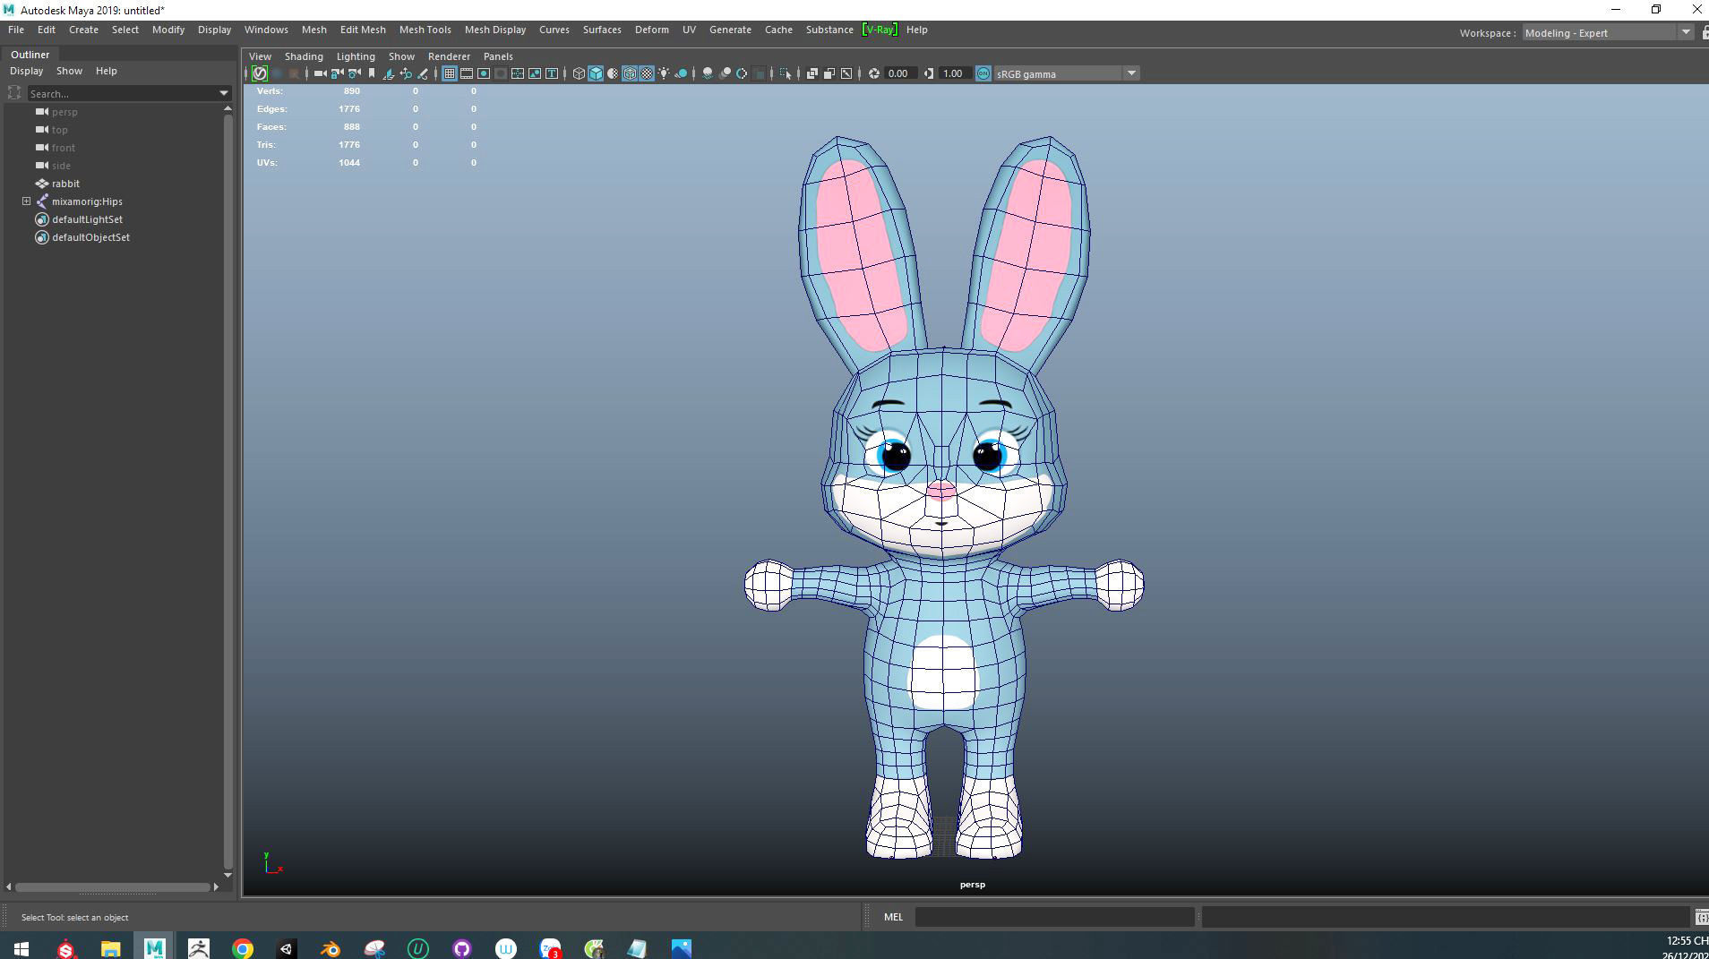
Task: Open ZBrush from the taskbar
Action: (199, 948)
